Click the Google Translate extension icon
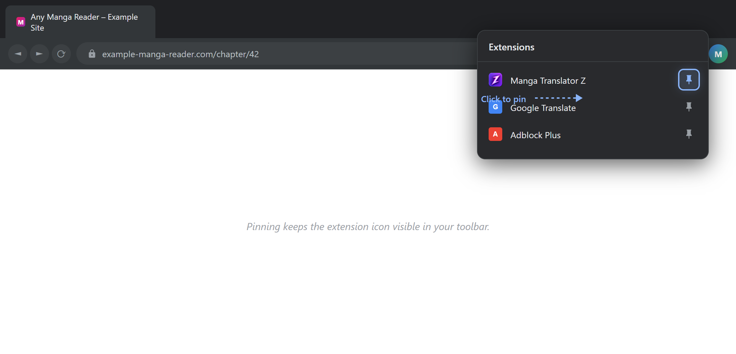The width and height of the screenshot is (736, 354). pyautogui.click(x=495, y=107)
